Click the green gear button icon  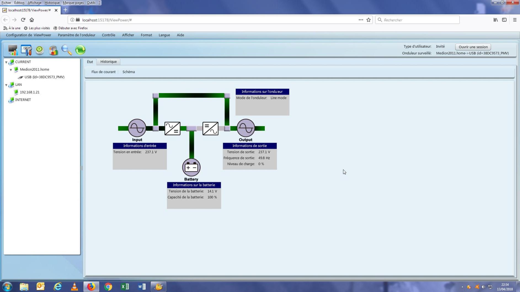pyautogui.click(x=40, y=50)
